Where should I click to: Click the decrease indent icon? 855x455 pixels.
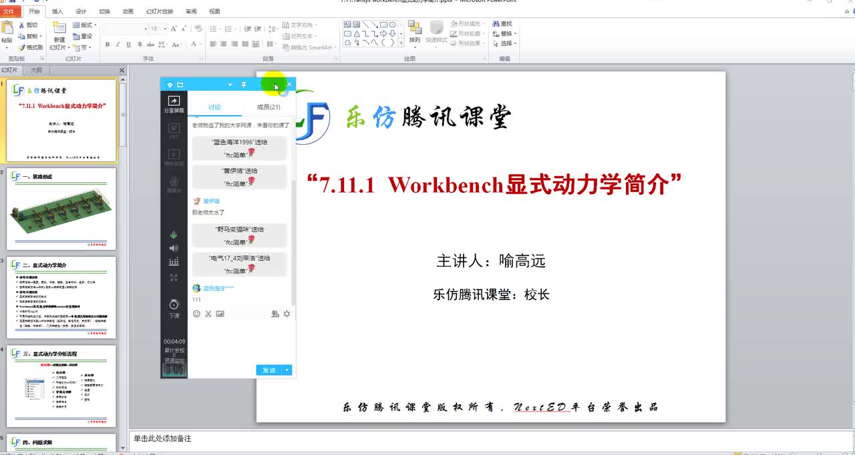point(247,29)
